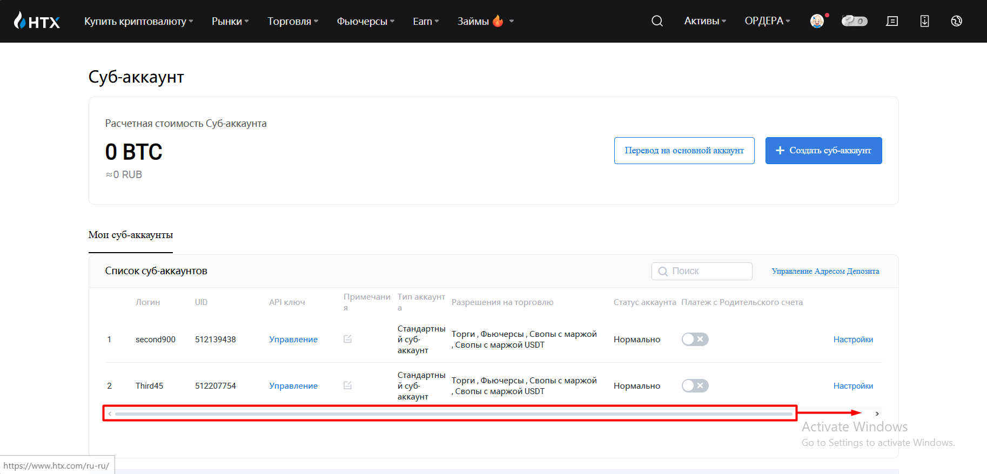Select login Third45 cell
The height and width of the screenshot is (474, 987).
(x=149, y=385)
